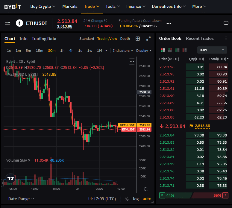Select ask price 2,513.96
Screen dimensions: 232x208
(167, 67)
